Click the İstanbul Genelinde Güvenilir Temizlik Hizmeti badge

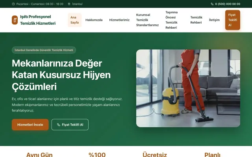[x=44, y=50]
